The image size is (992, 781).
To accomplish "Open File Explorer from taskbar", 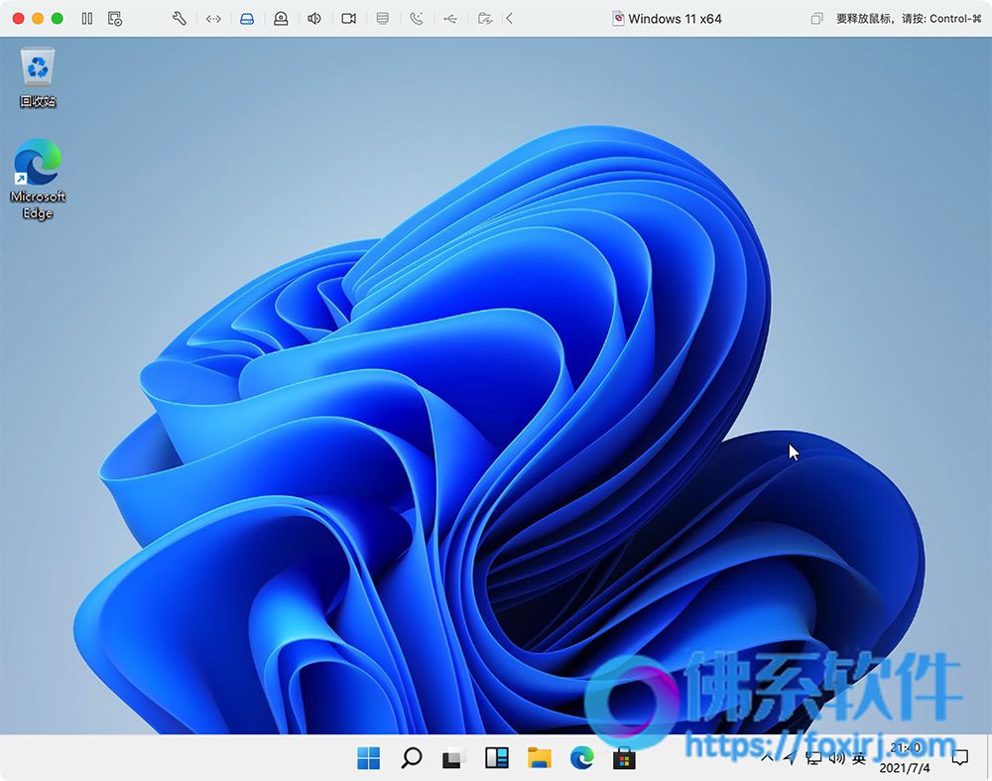I will point(540,757).
